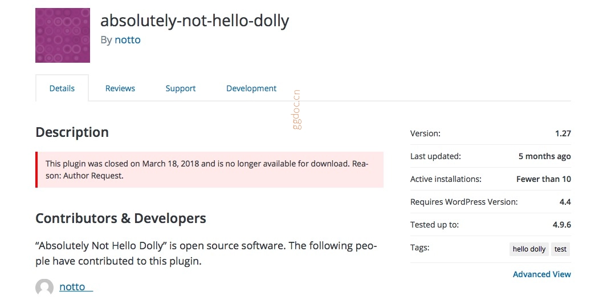Select the Details tab
The height and width of the screenshot is (300, 603).
click(62, 88)
